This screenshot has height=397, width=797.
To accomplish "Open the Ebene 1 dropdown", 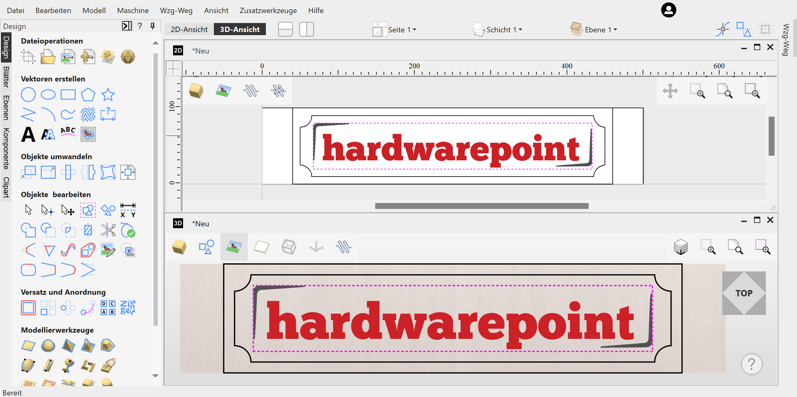I will 594,30.
